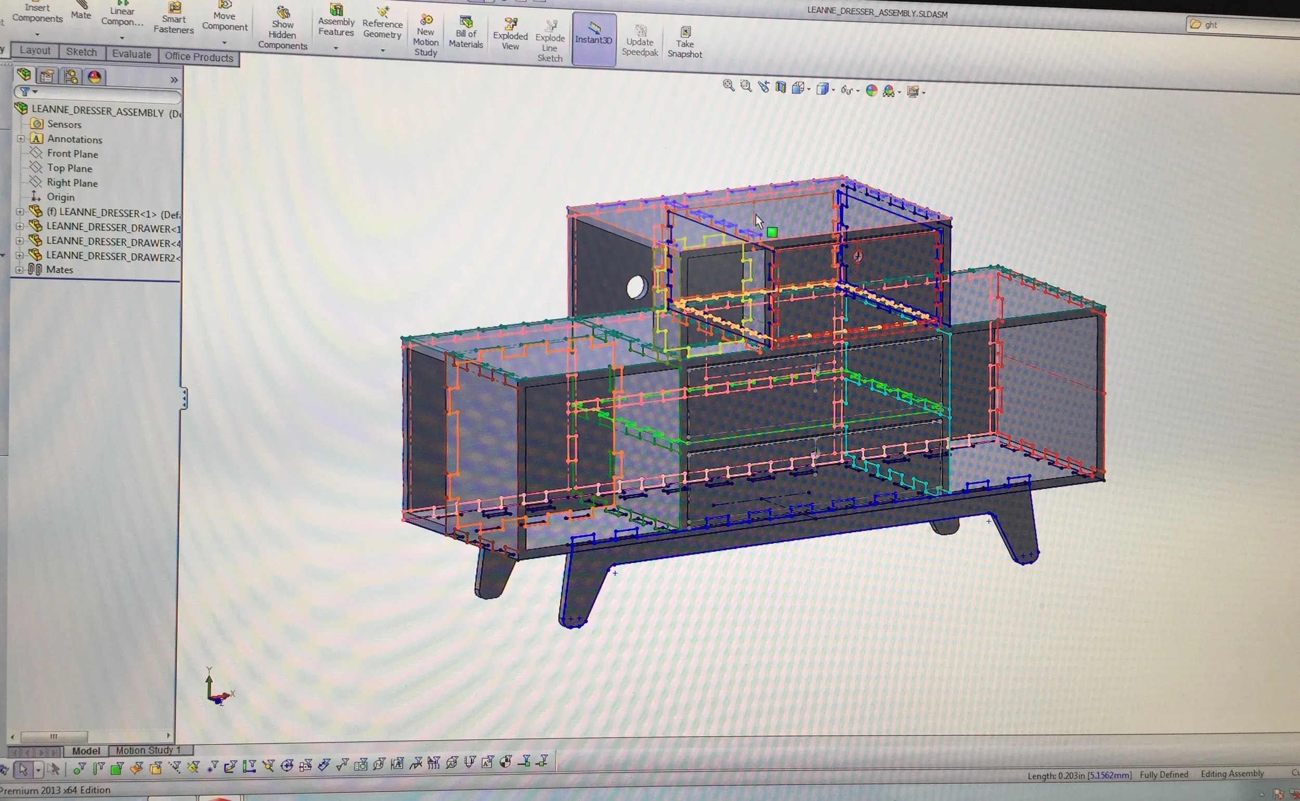
Task: Click the View Settings monitor icon
Action: (913, 91)
